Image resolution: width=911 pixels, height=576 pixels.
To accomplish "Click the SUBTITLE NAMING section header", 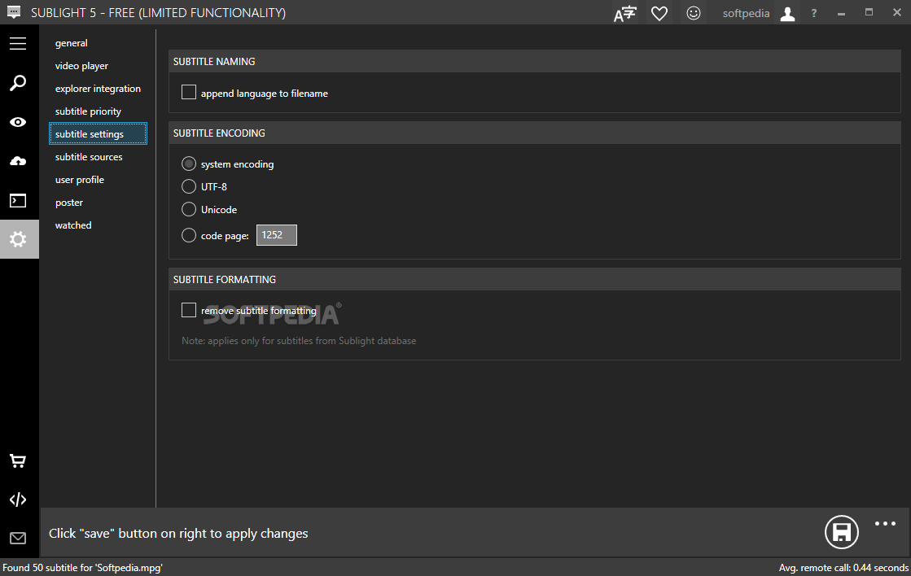I will tap(535, 62).
